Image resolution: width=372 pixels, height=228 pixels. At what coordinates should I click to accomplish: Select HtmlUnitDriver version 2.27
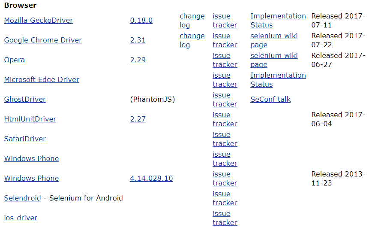click(x=138, y=119)
